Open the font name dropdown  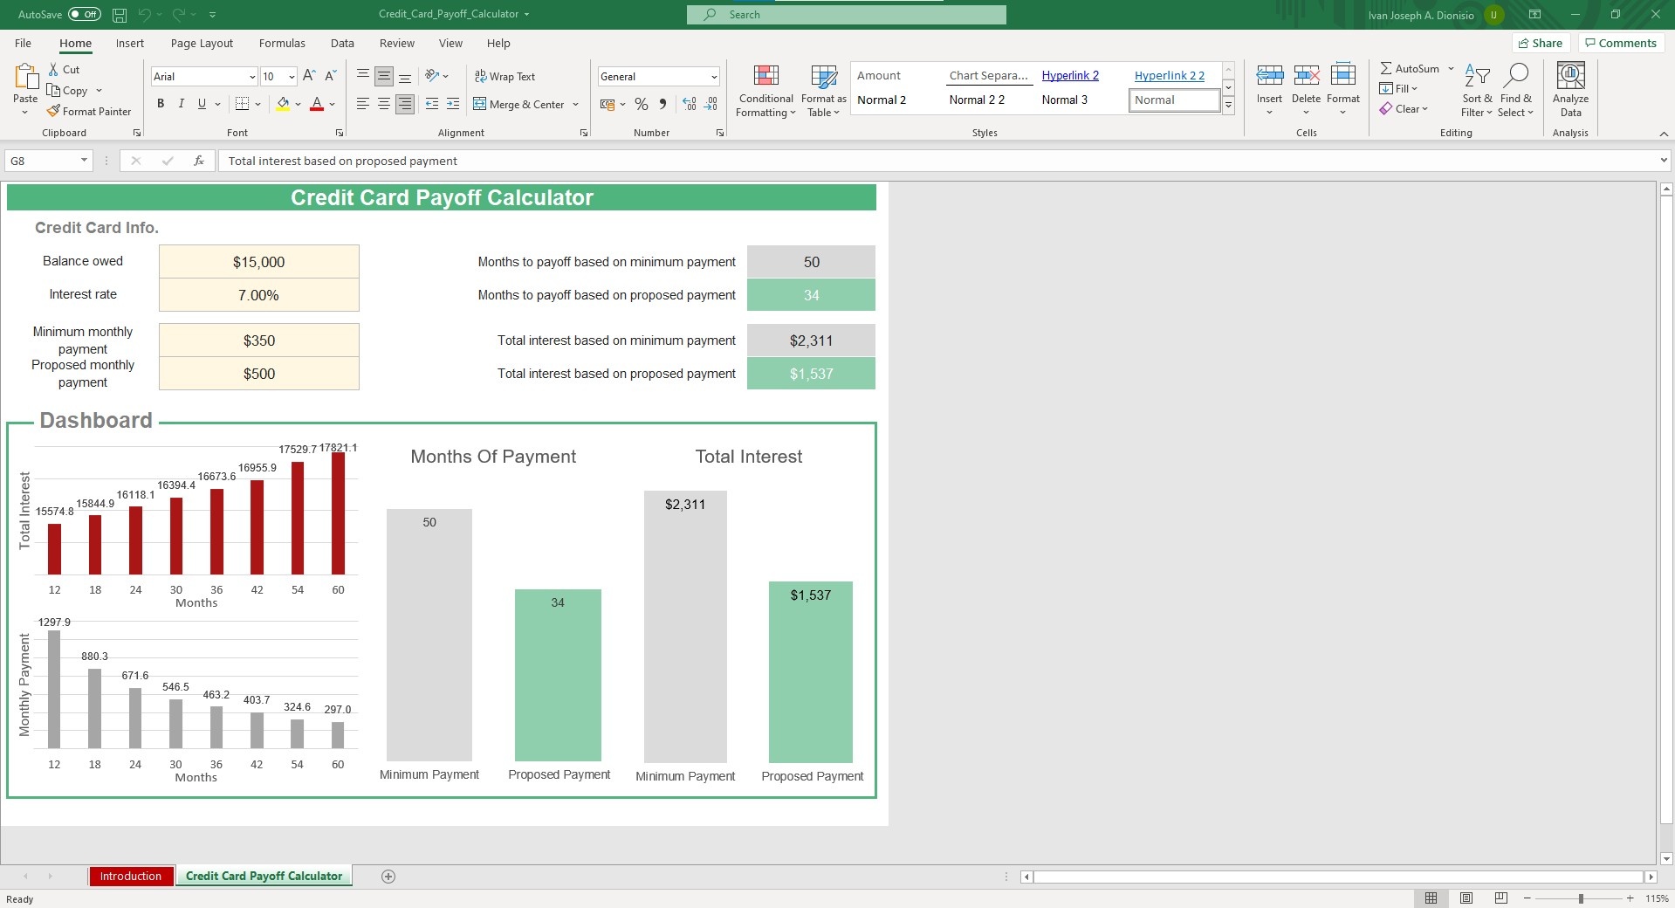click(x=252, y=77)
